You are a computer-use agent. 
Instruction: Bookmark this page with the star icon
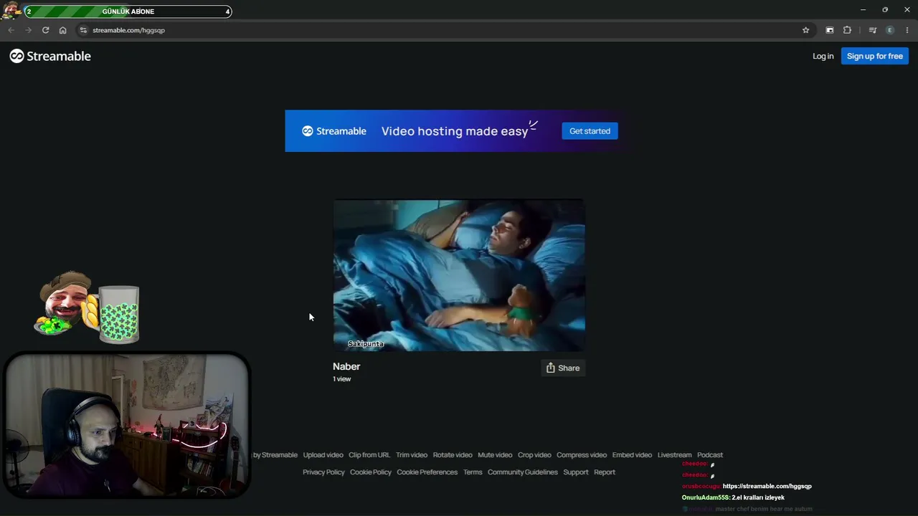coord(805,30)
